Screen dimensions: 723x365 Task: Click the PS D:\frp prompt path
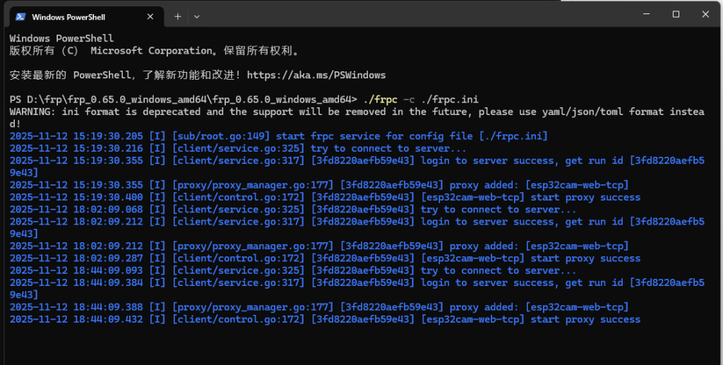(x=183, y=100)
